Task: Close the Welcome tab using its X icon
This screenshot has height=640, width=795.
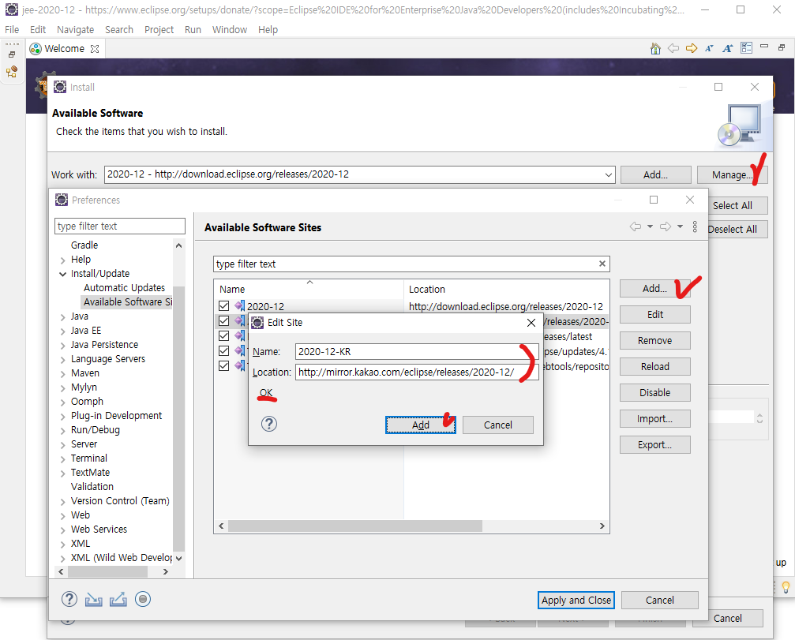Action: coord(94,49)
